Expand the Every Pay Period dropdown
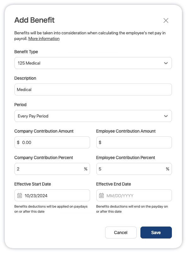 point(93,116)
